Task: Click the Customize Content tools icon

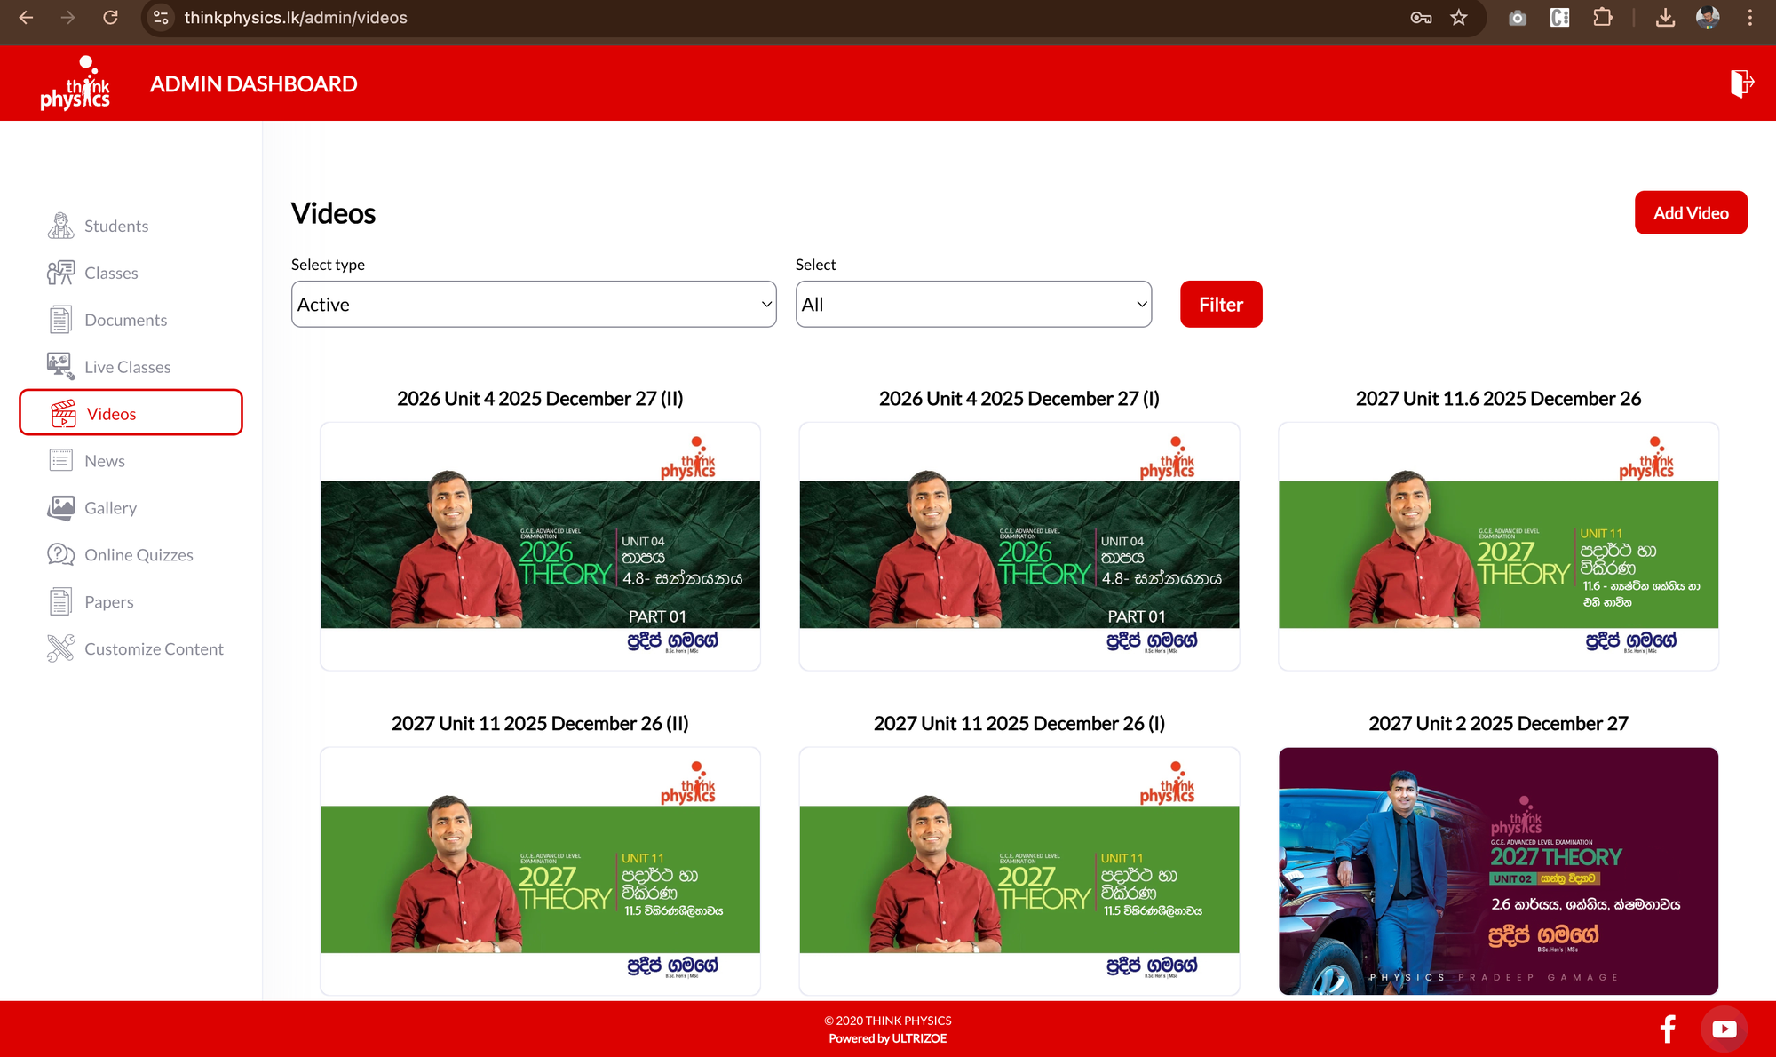Action: [60, 648]
